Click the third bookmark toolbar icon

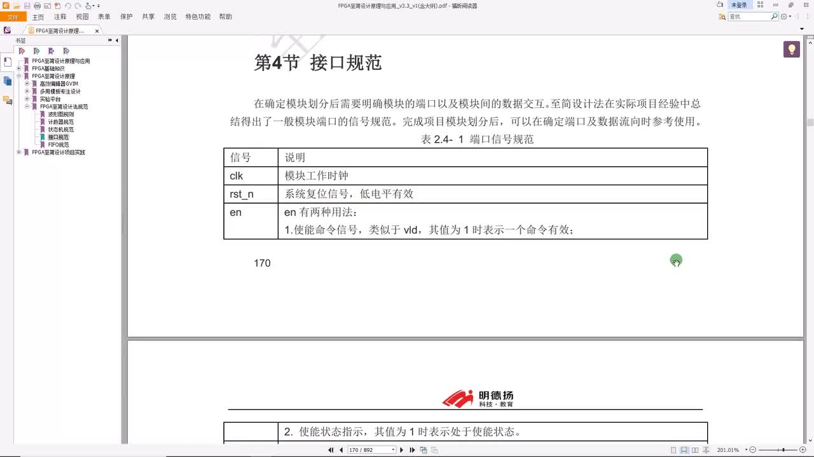51,51
